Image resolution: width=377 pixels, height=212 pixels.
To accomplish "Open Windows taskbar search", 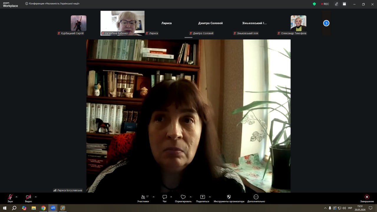I will point(14,208).
